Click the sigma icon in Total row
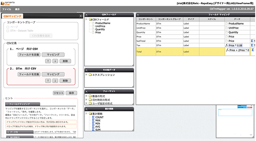This screenshot has width=256, height=141. 253,50
